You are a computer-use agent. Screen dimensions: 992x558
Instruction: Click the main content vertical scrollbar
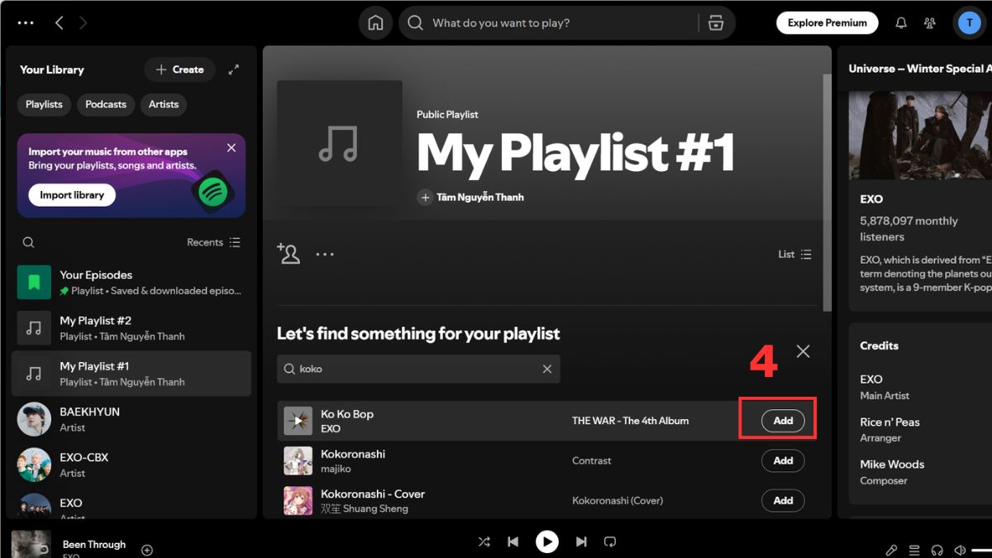tap(827, 192)
